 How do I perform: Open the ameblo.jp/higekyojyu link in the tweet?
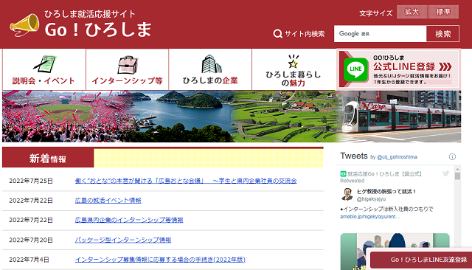pos(370,216)
